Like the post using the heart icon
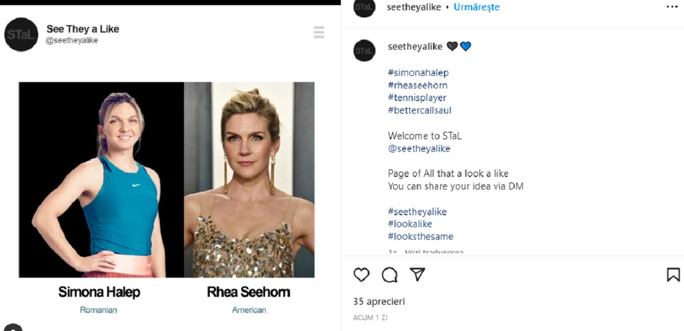Screen dimensions: 684x331 (361, 275)
